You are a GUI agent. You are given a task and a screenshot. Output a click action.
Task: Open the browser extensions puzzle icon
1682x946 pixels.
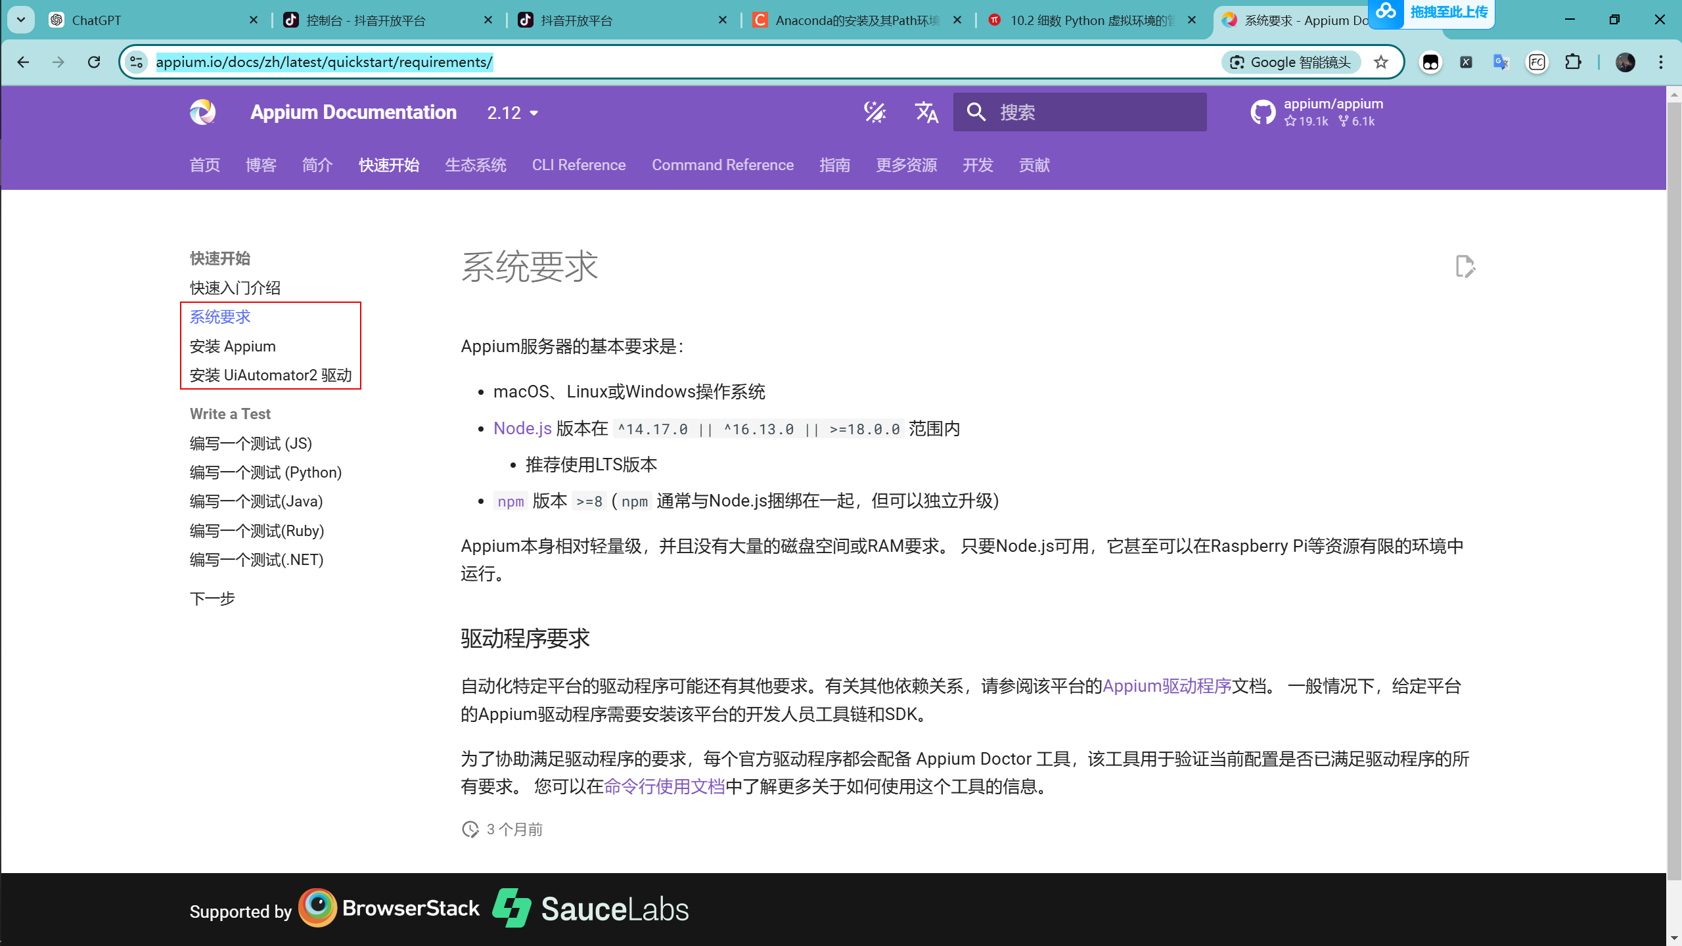(x=1573, y=62)
